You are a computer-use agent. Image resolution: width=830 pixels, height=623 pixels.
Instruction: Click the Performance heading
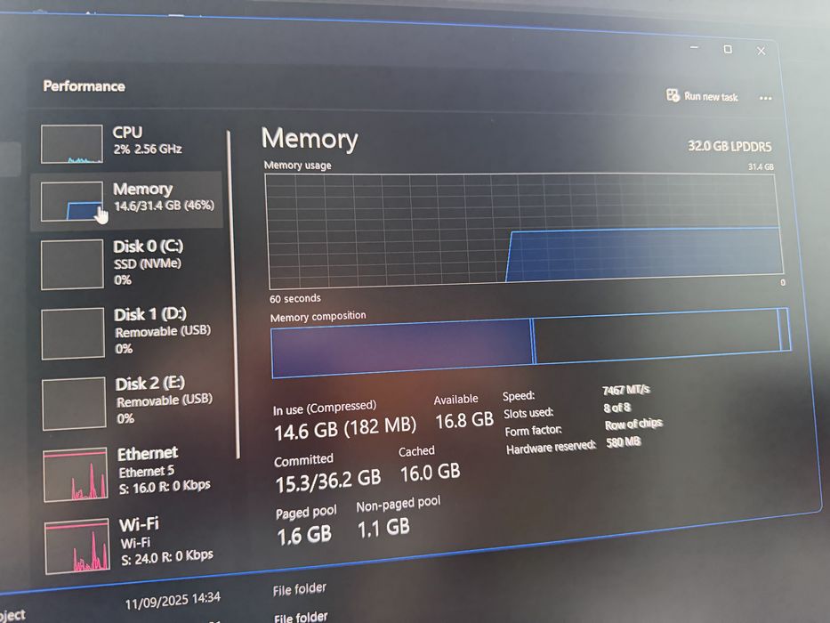coord(85,85)
